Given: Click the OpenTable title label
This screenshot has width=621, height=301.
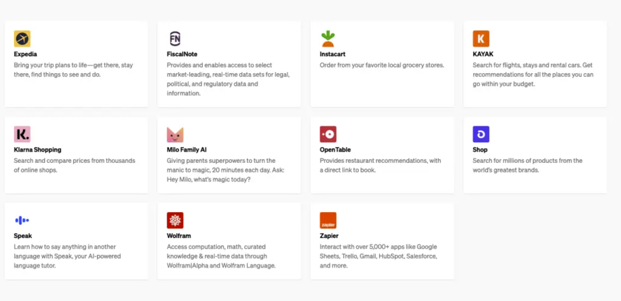Looking at the screenshot, I should coord(335,150).
